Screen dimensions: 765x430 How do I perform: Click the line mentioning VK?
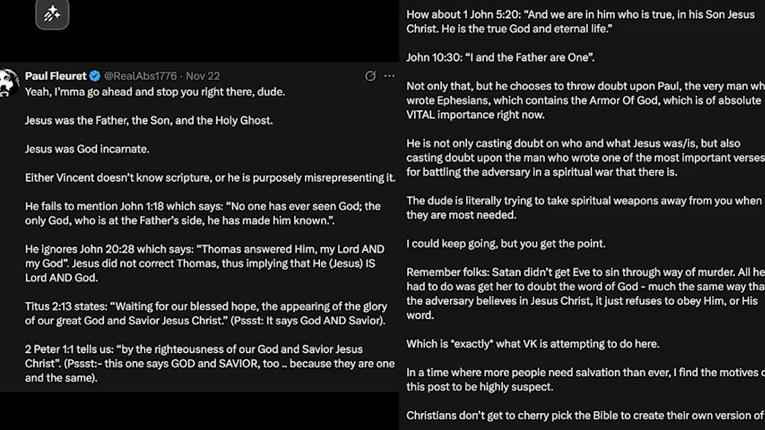(533, 344)
